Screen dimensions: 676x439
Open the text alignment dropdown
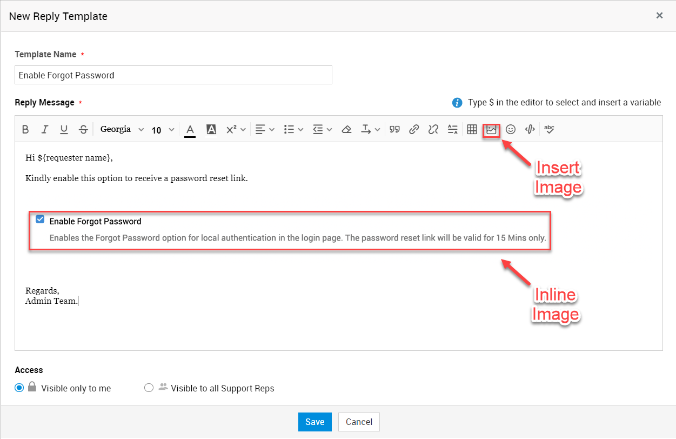[265, 130]
